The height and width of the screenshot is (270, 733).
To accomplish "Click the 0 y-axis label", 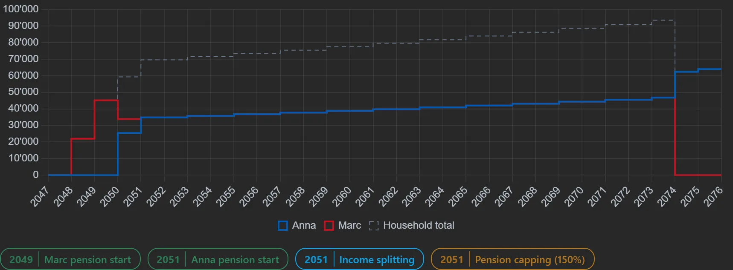I will pos(36,175).
